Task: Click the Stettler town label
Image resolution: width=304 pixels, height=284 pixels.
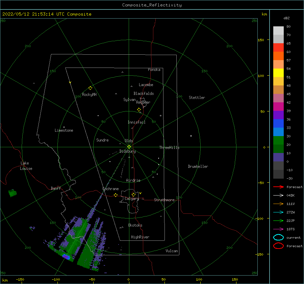Action: pos(197,98)
